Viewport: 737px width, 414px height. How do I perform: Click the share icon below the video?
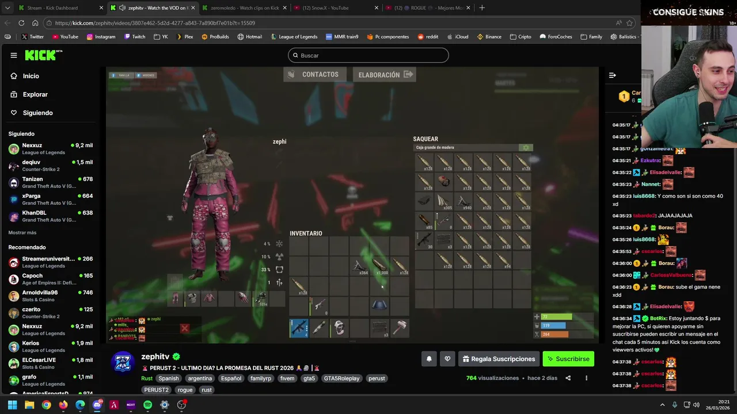click(568, 378)
